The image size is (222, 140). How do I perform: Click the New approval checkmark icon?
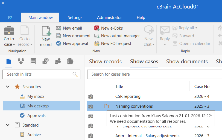pyautogui.click(x=59, y=43)
